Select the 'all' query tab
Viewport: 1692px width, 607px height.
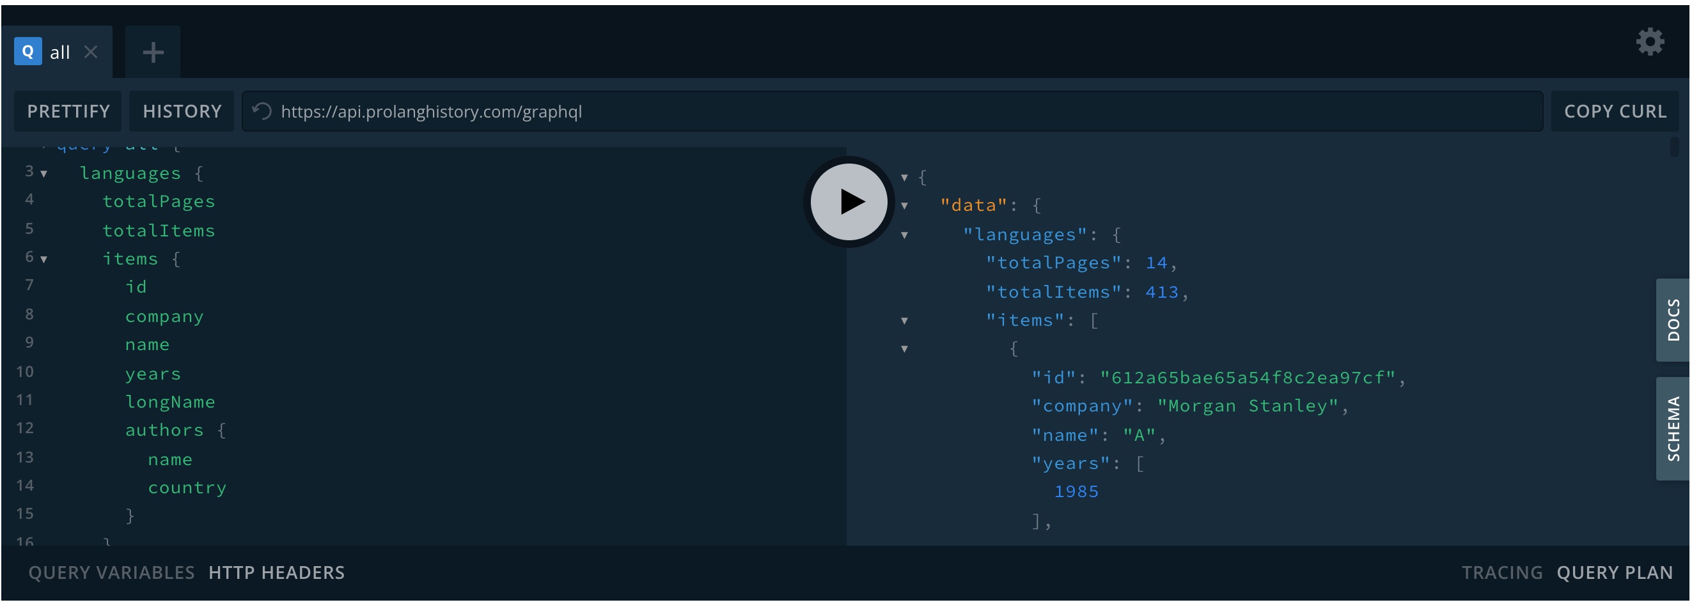[59, 52]
